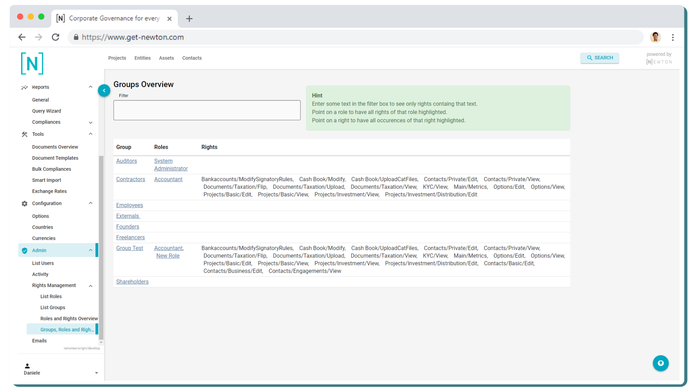Click the Admin shield icon
Screen dimensions: 697x392
(x=24, y=250)
